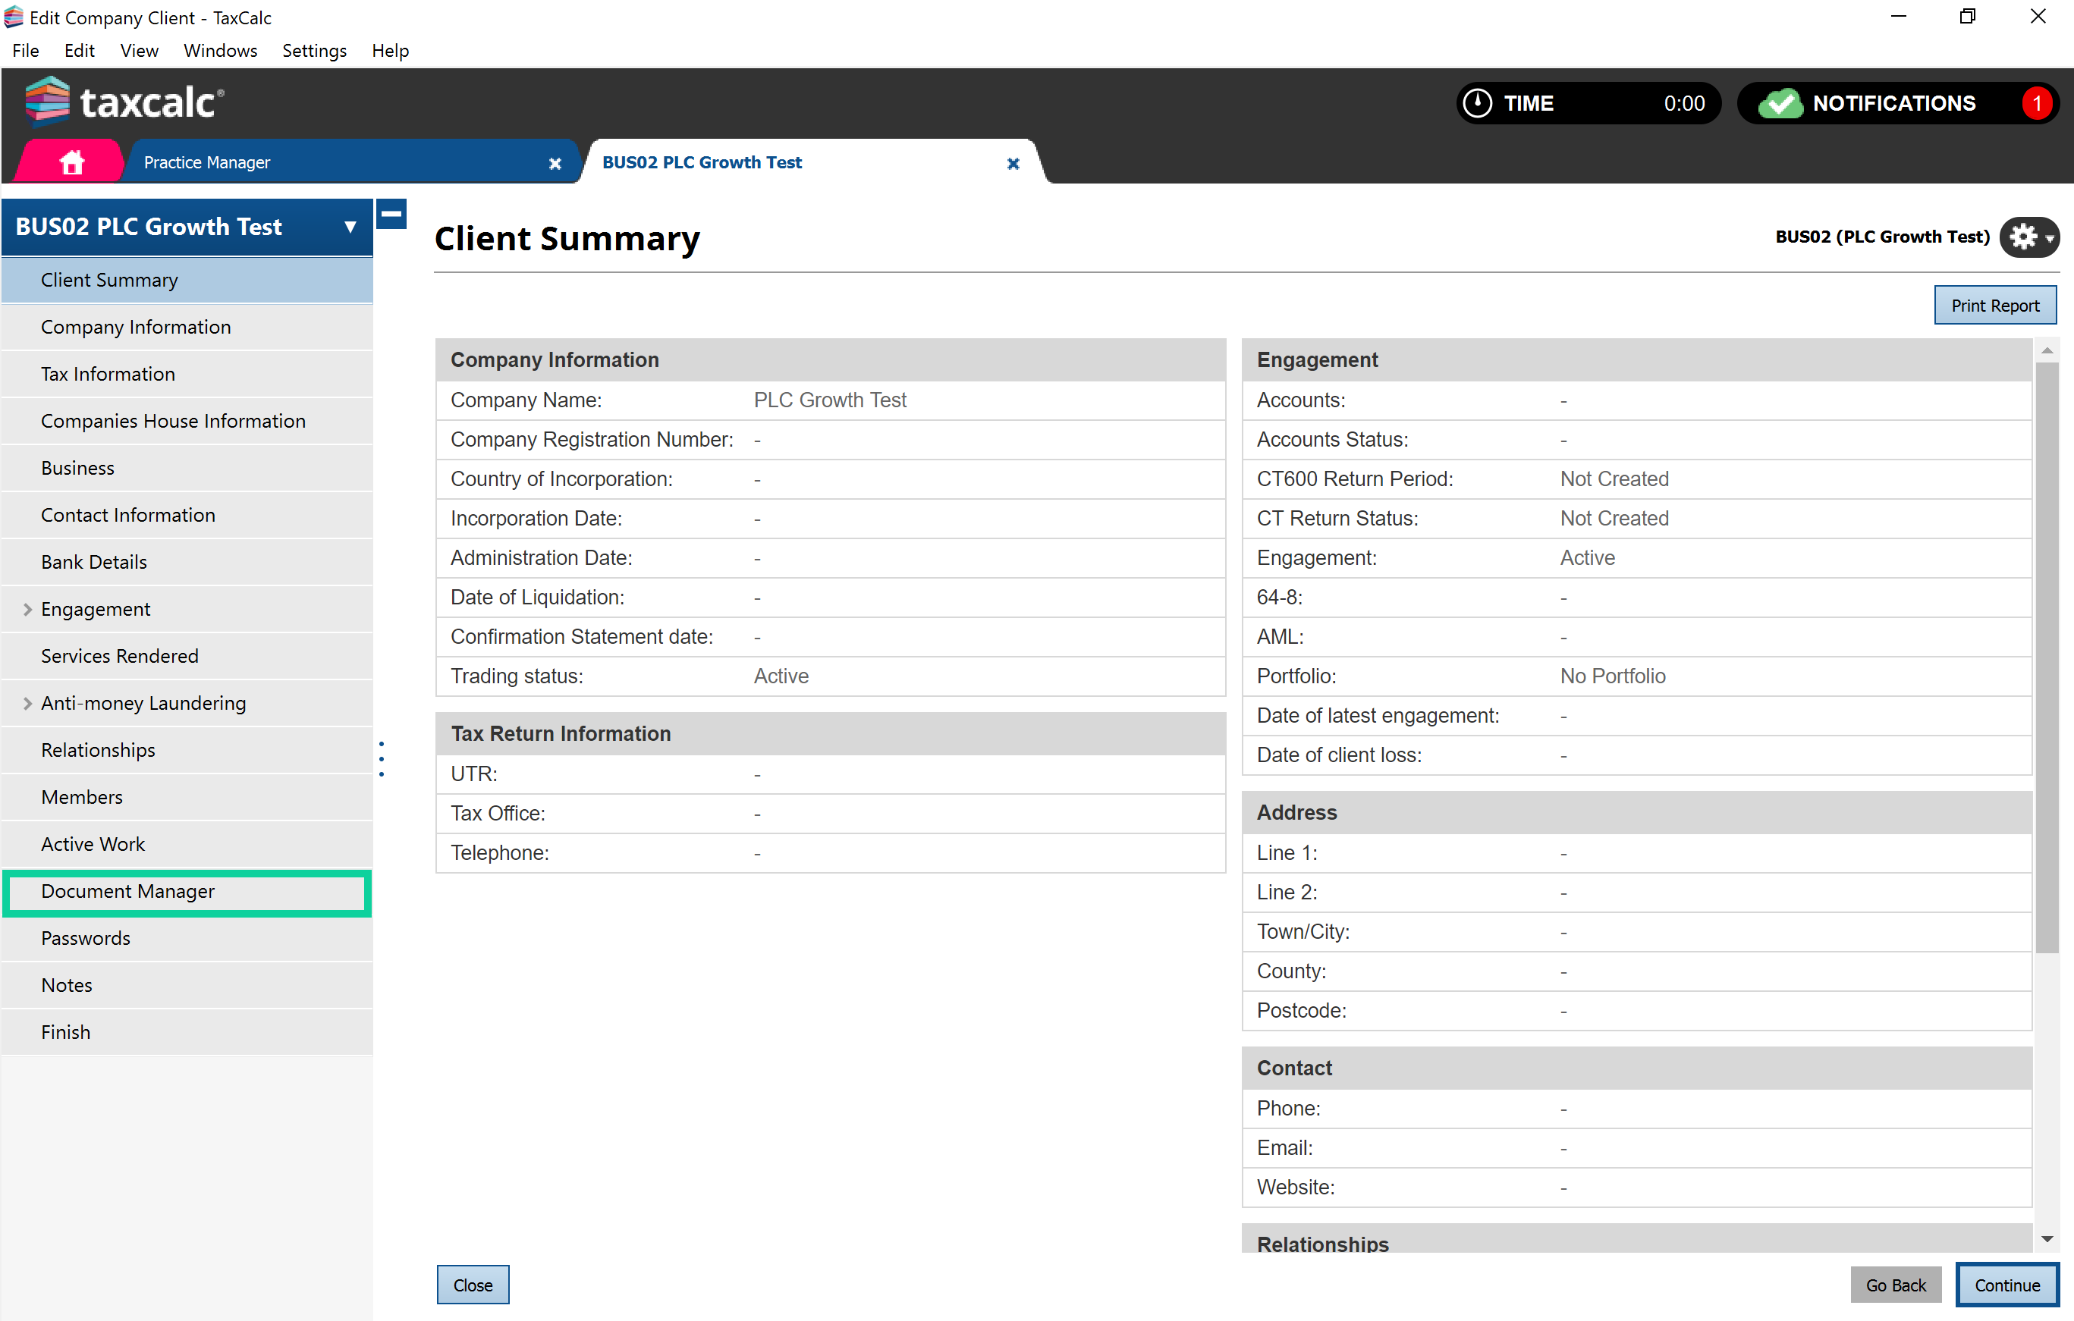Go to the Finish section
Image resolution: width=2074 pixels, height=1321 pixels.
(187, 1033)
